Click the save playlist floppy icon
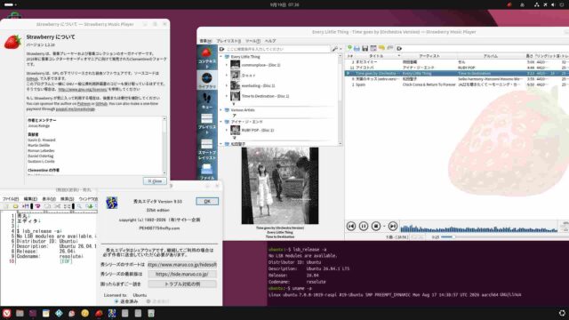The height and width of the screenshot is (320, 569). tap(365, 48)
